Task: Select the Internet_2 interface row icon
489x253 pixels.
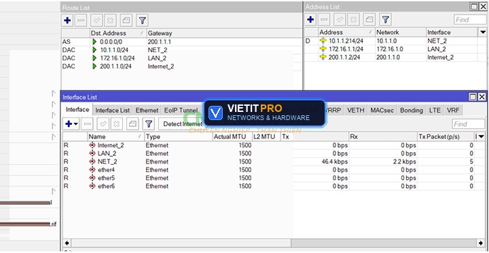Action: (x=92, y=145)
